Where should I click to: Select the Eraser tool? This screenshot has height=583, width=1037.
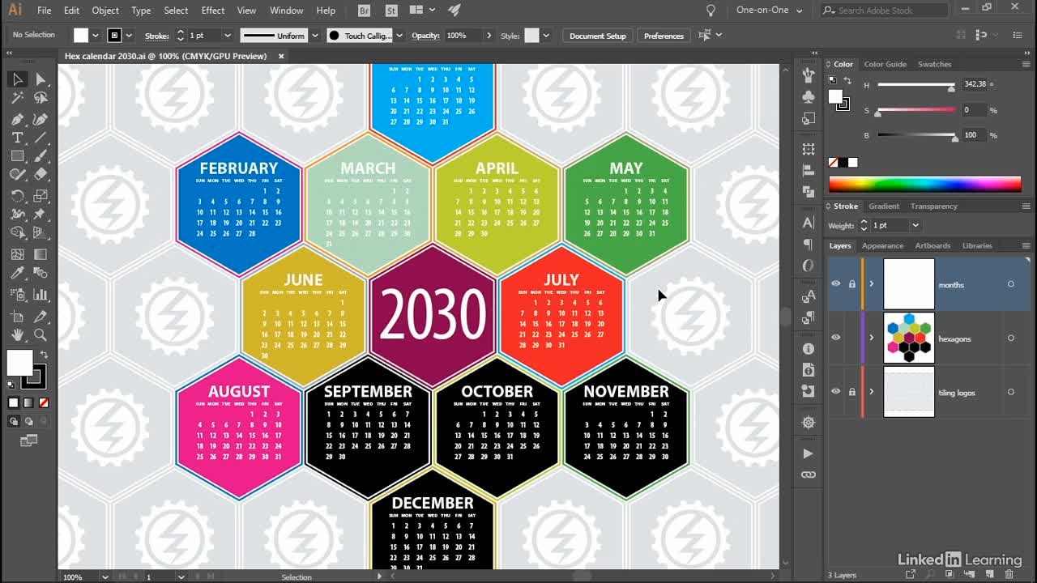(x=41, y=175)
